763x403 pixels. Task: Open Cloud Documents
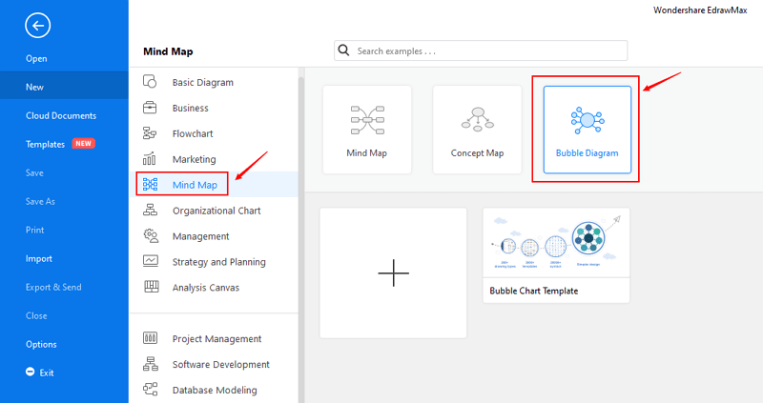click(61, 115)
